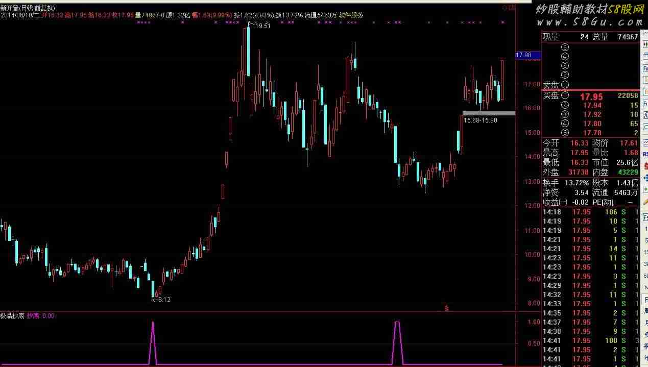648x367 pixels.
Task: Click the PE(动) label
Action: [x=603, y=203]
